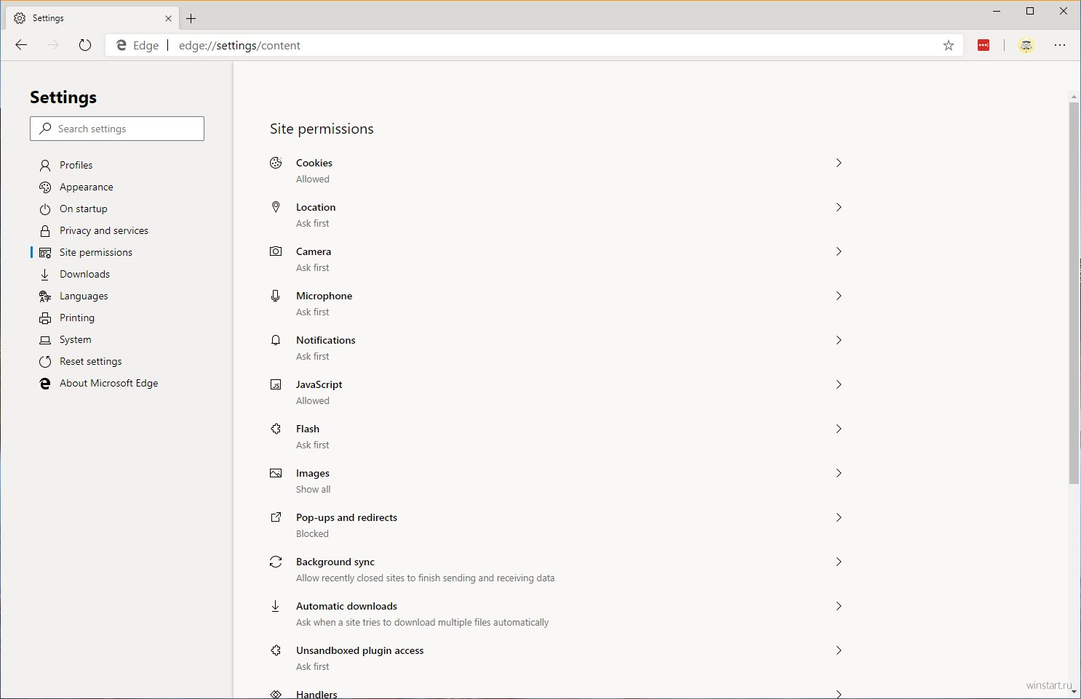The image size is (1081, 699).
Task: Expand Pop-ups and redirects chevron
Action: pyautogui.click(x=838, y=517)
